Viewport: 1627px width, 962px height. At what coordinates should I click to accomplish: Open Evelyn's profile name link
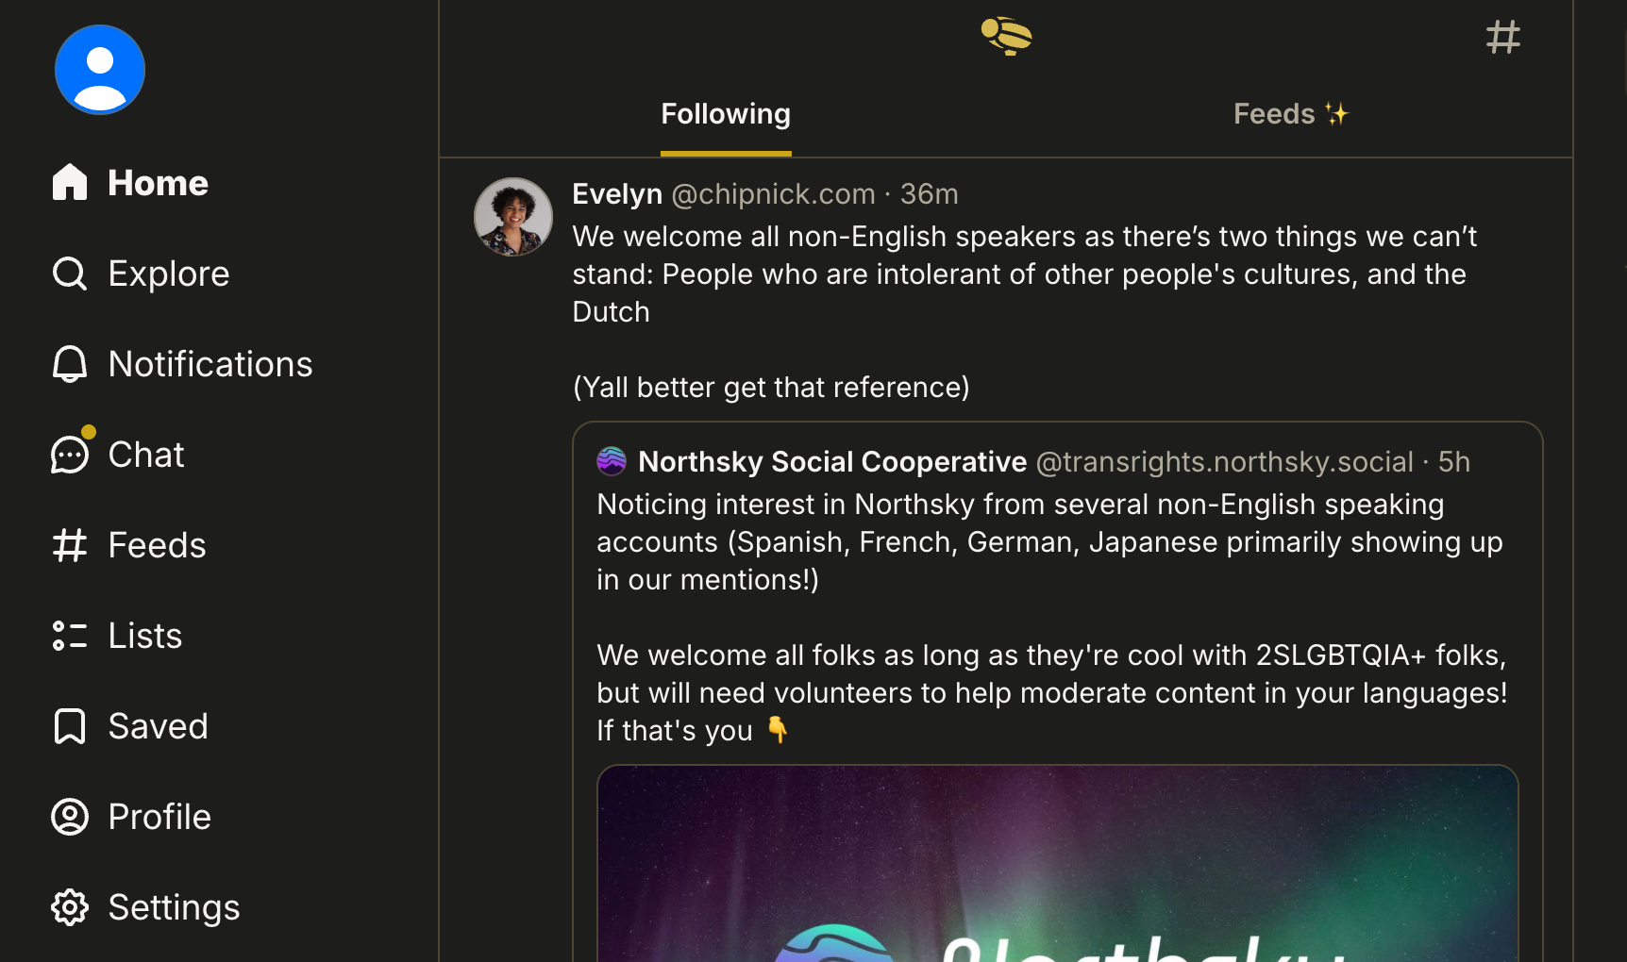[617, 194]
